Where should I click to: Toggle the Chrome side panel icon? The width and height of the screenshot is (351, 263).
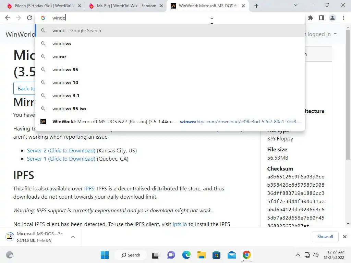pos(322,18)
